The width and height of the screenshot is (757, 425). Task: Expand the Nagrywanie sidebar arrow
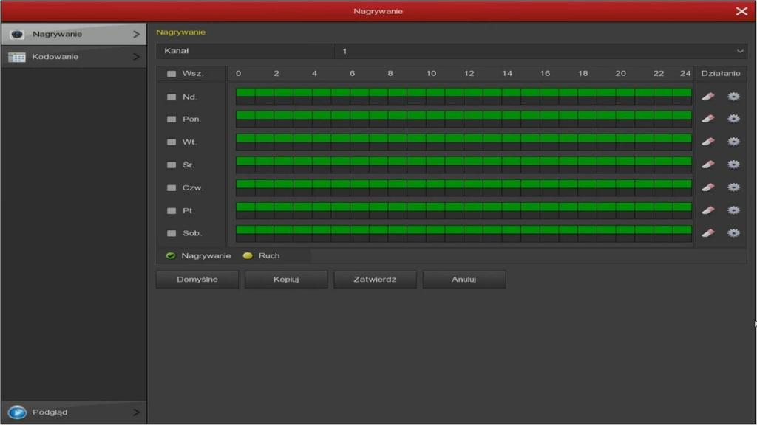coord(136,34)
